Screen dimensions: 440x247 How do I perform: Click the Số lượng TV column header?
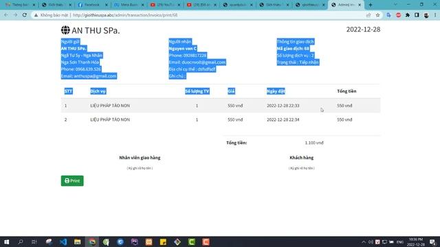[197, 91]
